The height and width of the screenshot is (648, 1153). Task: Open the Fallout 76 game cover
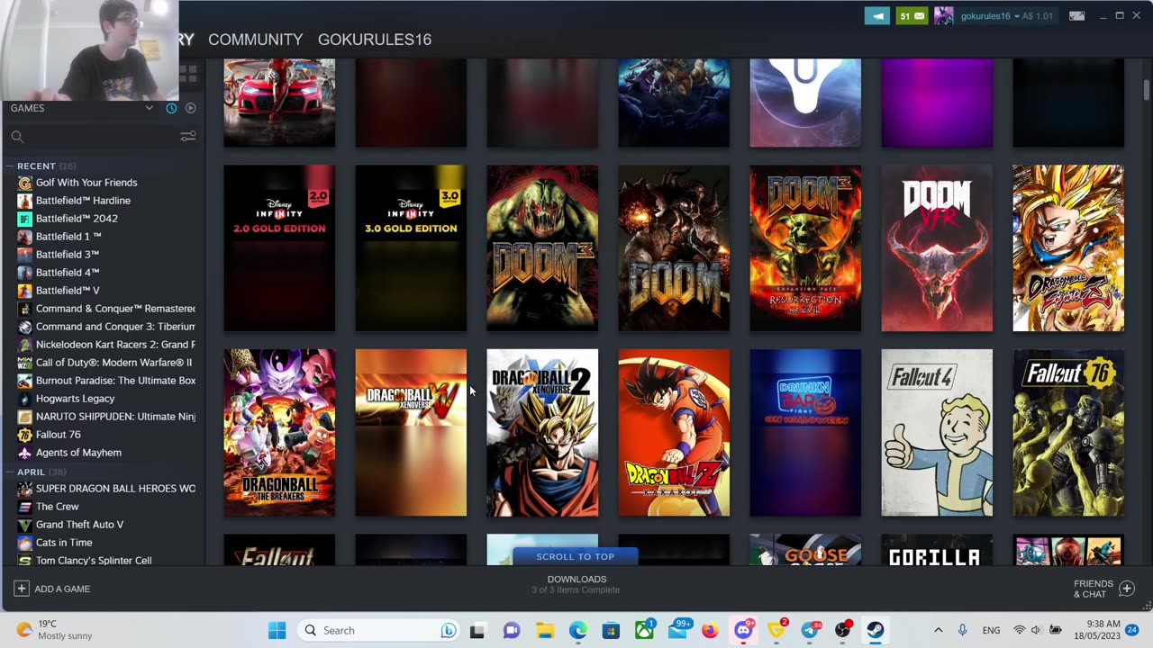(x=1068, y=433)
